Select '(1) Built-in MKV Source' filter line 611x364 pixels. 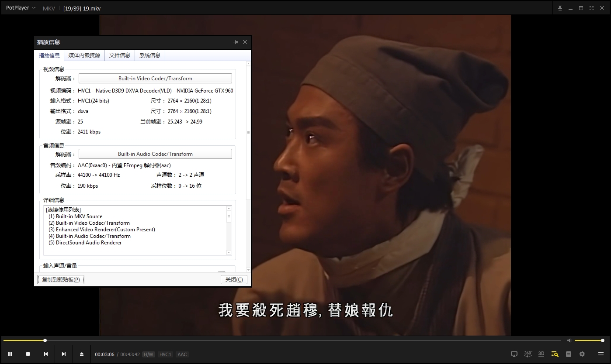pyautogui.click(x=76, y=216)
